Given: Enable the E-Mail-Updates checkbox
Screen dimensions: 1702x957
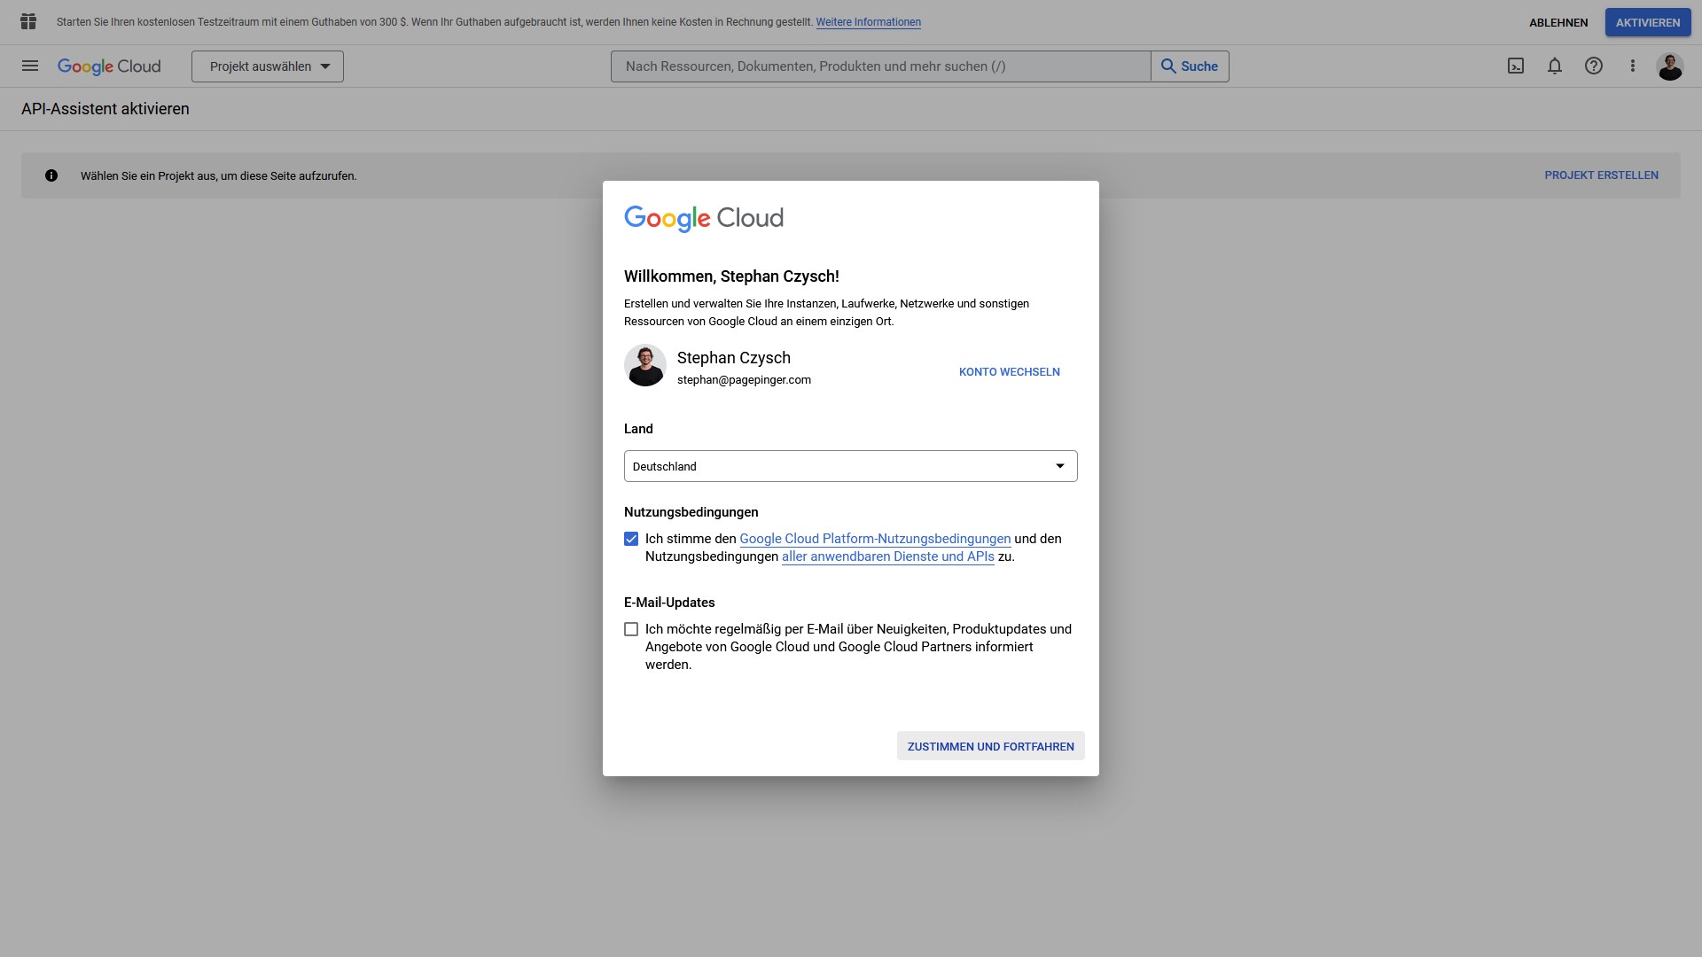Looking at the screenshot, I should pos(631,629).
